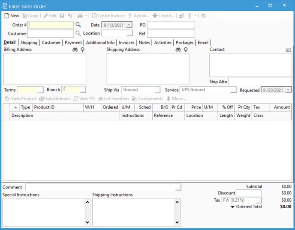This screenshot has height=230, width=295.
Task: Click the Print icon in toolbar
Action: click(80, 16)
